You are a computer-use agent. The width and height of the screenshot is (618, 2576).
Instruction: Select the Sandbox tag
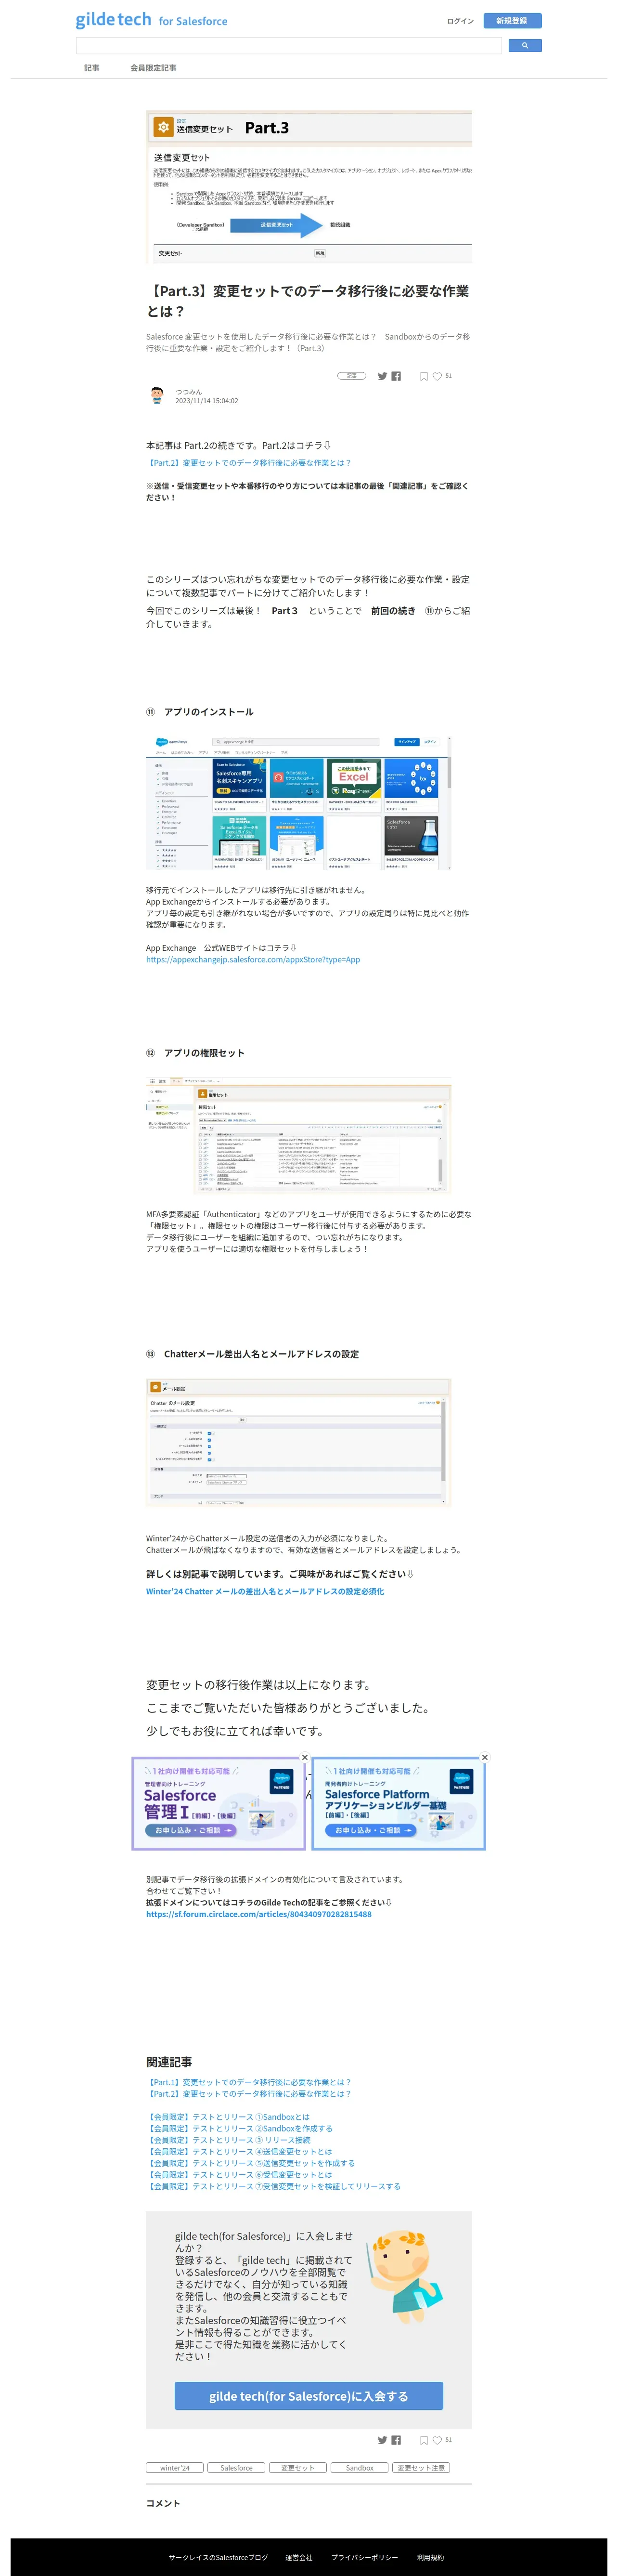click(x=360, y=2468)
